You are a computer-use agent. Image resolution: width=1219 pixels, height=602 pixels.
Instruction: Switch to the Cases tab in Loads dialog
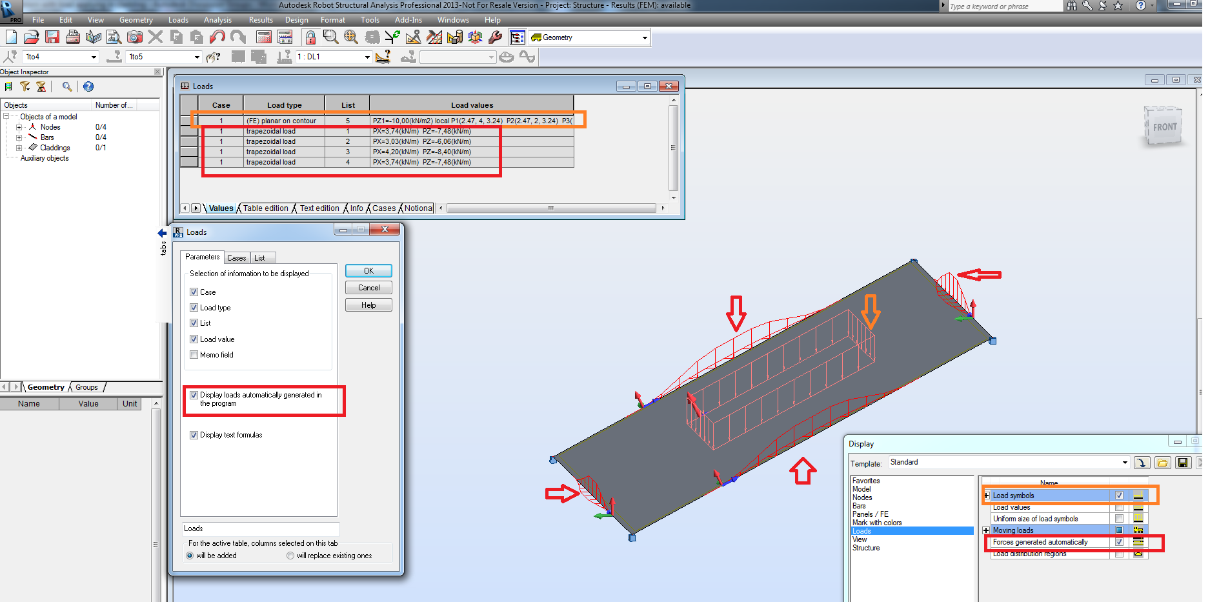(x=236, y=257)
